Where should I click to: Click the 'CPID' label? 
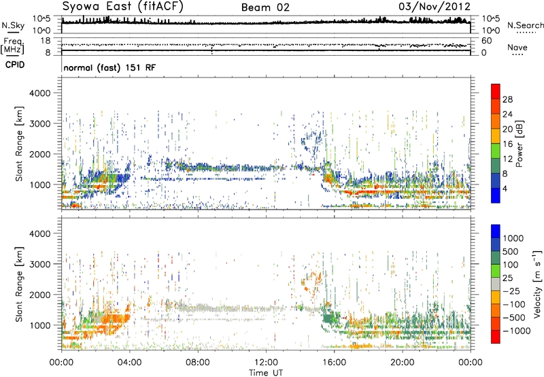(15, 65)
